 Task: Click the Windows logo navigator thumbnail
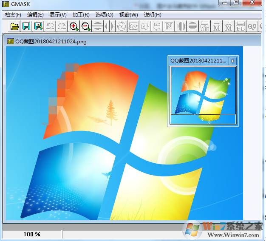pyautogui.click(x=203, y=95)
